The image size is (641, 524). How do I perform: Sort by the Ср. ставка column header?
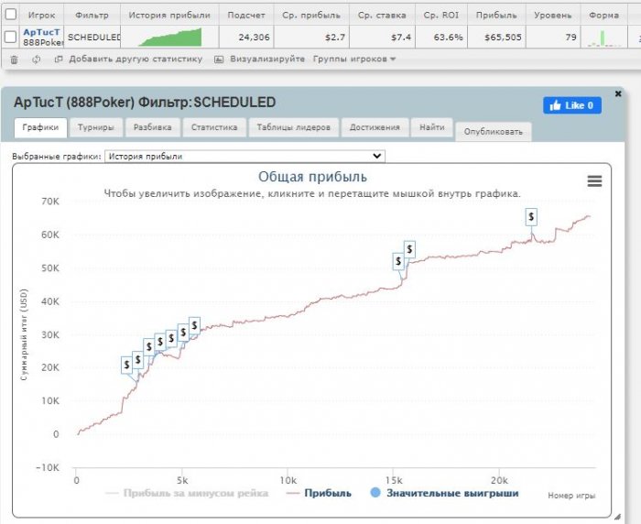coord(382,16)
